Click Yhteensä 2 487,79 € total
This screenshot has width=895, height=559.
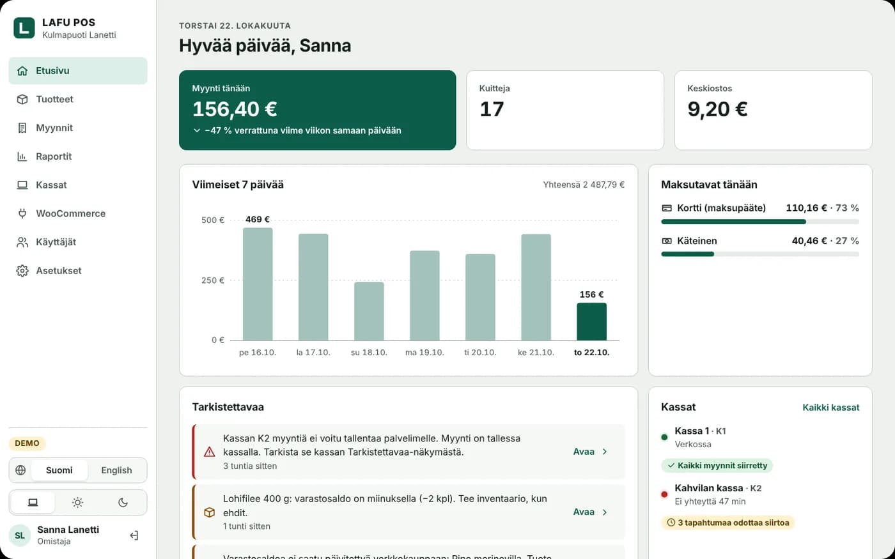click(584, 185)
